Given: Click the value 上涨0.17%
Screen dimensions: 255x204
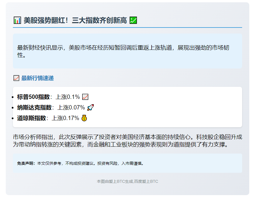Looking at the screenshot, I should pyautogui.click(x=65, y=118).
